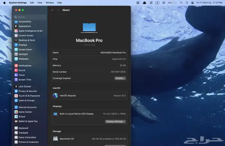Viewport: 225px width, 146px height.
Task: Click the MacBook Pro laptop image
Action: point(89,28)
